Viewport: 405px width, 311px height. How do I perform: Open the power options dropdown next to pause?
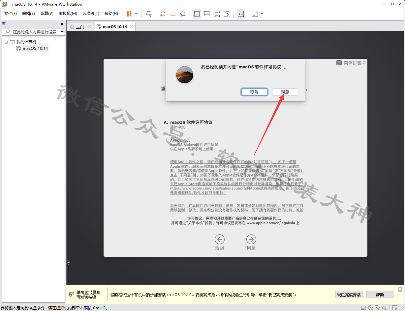[136, 14]
